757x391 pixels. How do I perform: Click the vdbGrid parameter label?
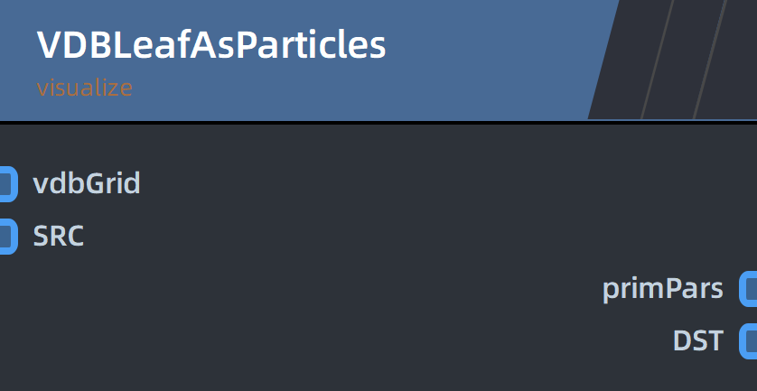point(87,183)
